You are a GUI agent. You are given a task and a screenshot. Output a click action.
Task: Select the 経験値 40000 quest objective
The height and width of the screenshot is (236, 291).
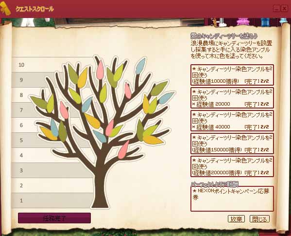(232, 121)
